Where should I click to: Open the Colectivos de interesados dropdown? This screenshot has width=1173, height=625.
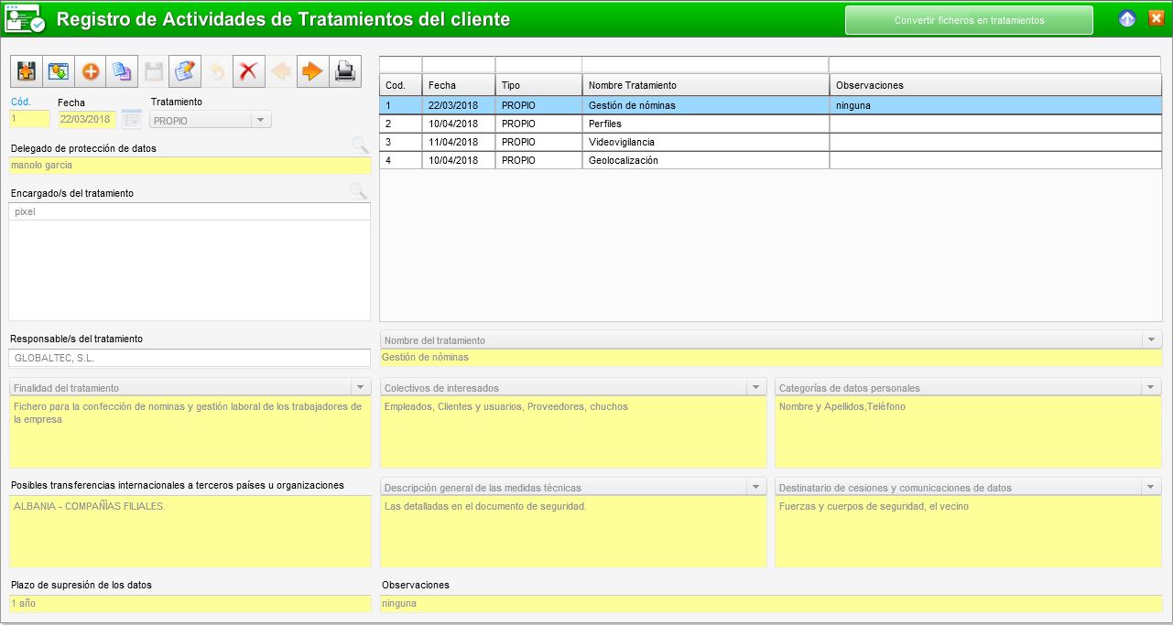point(756,386)
